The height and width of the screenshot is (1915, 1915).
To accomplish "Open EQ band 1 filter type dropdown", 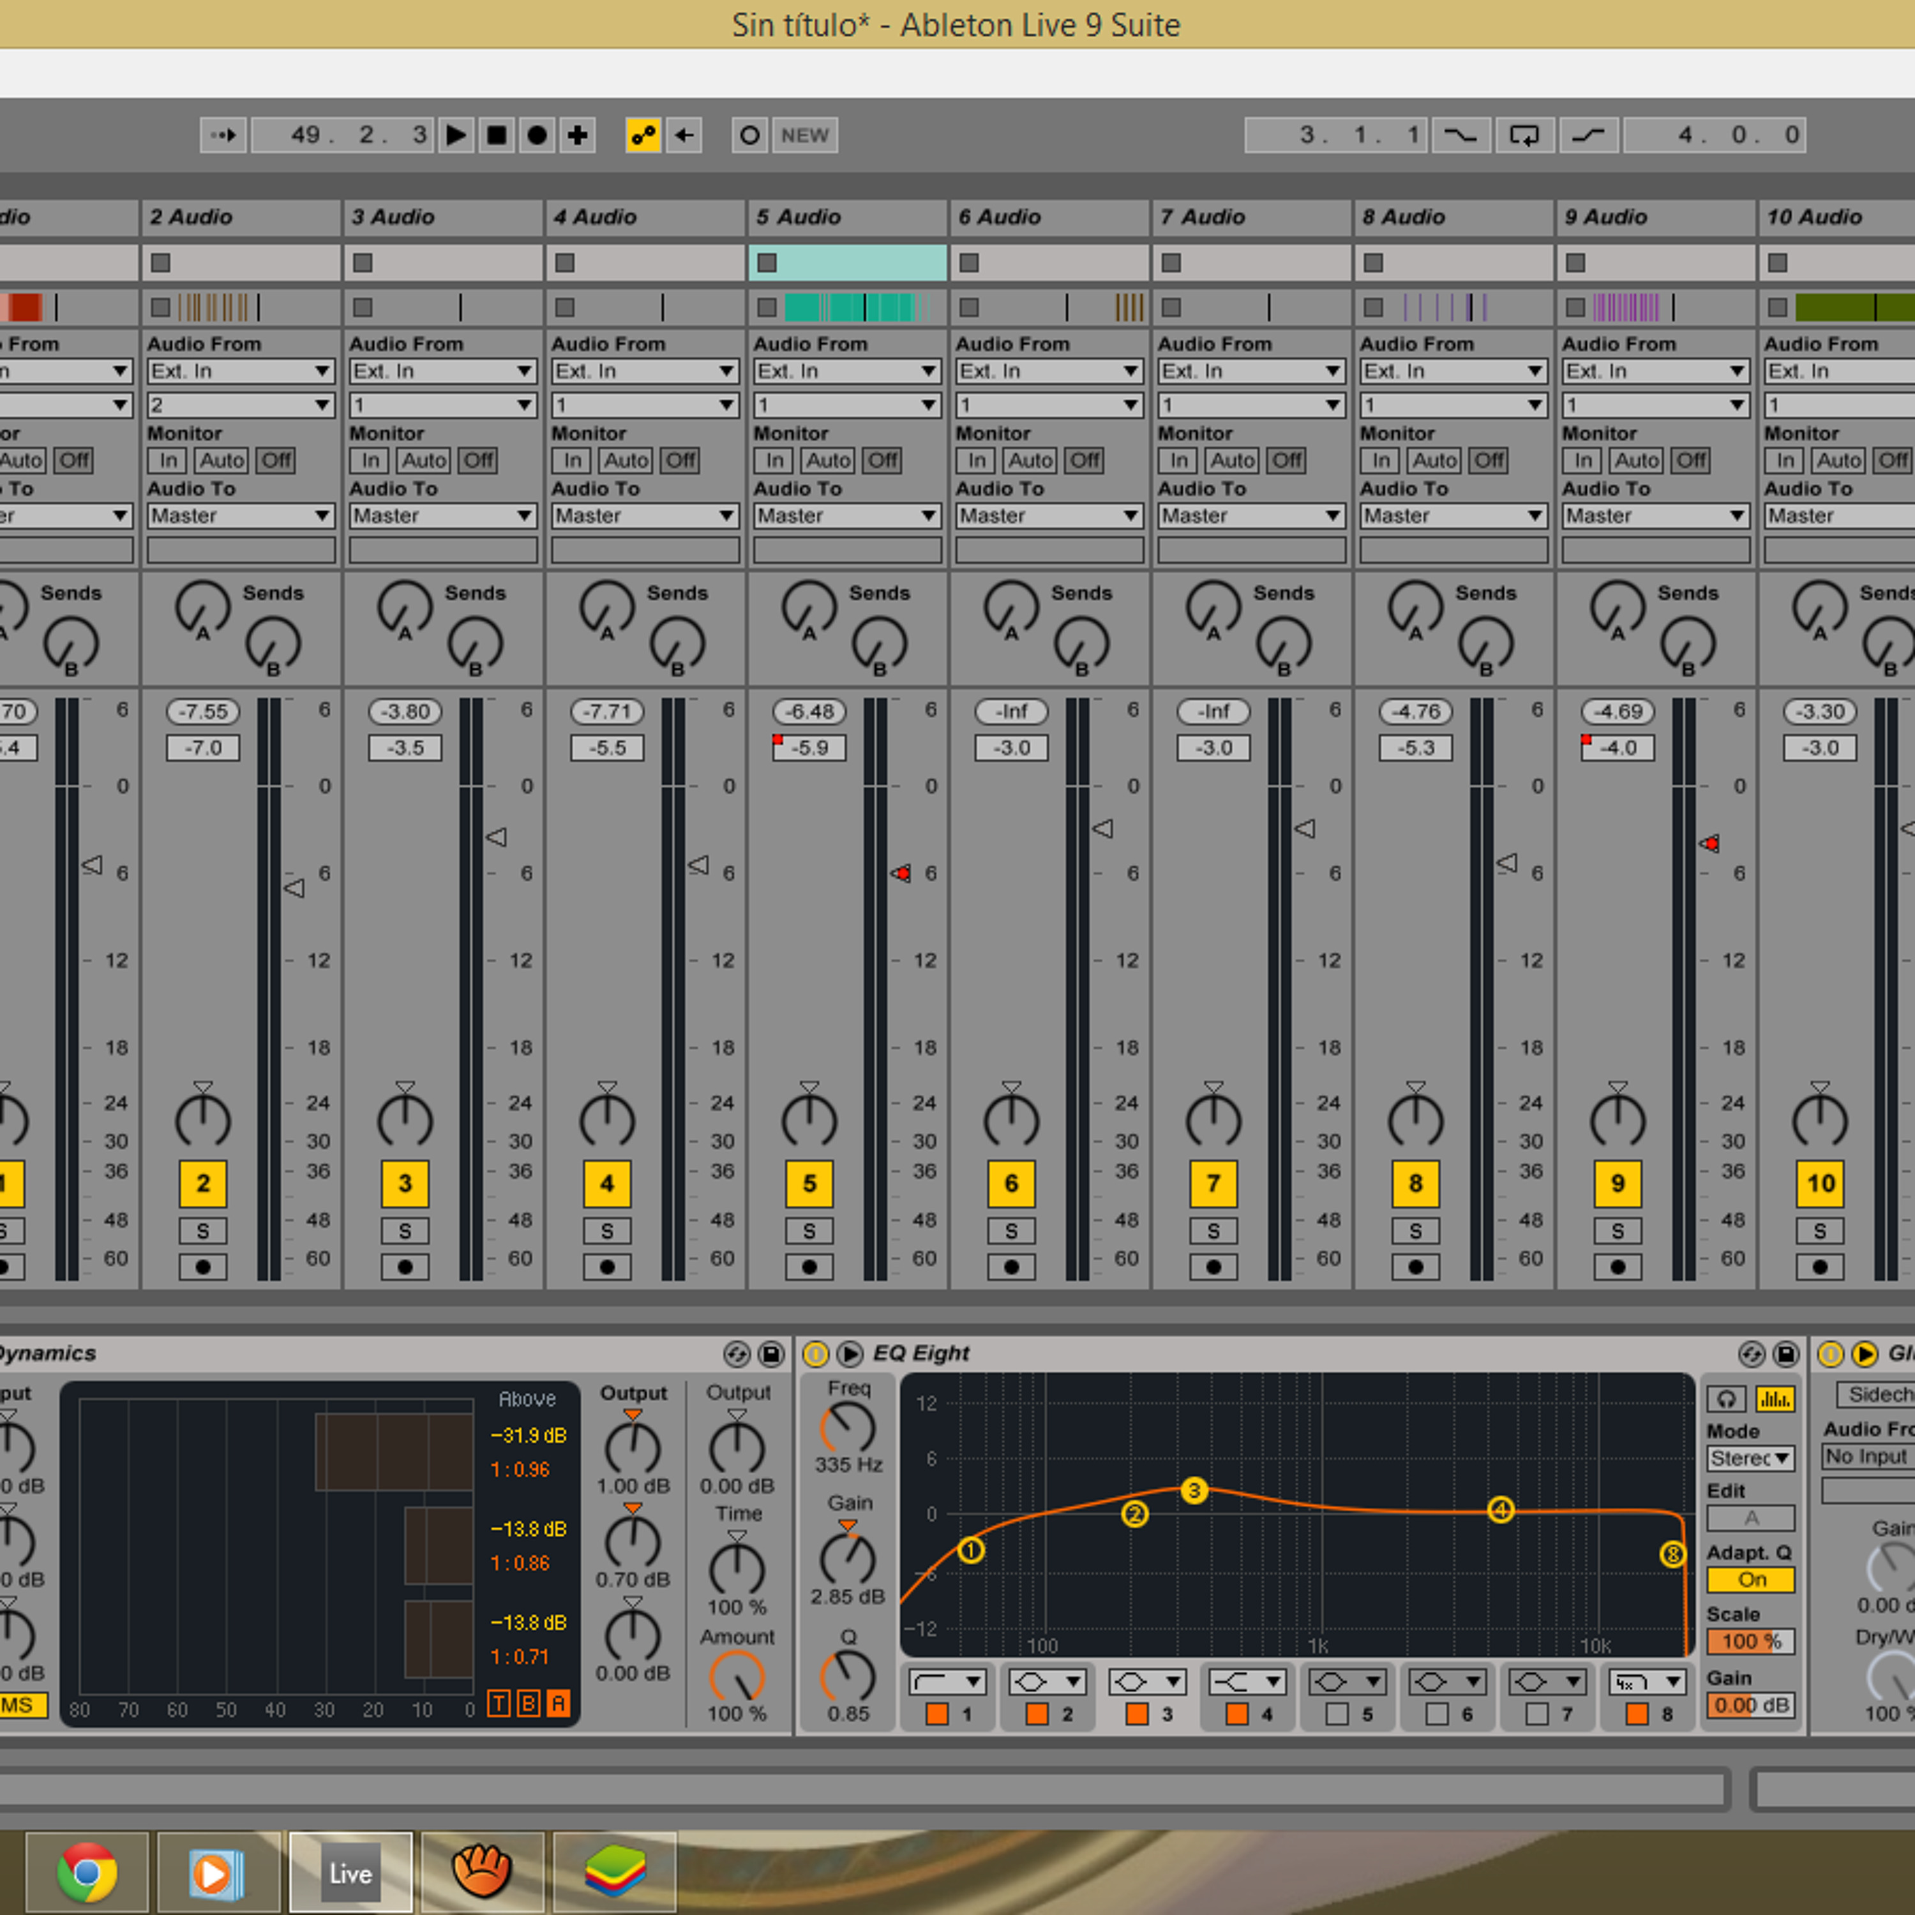I will [947, 1682].
